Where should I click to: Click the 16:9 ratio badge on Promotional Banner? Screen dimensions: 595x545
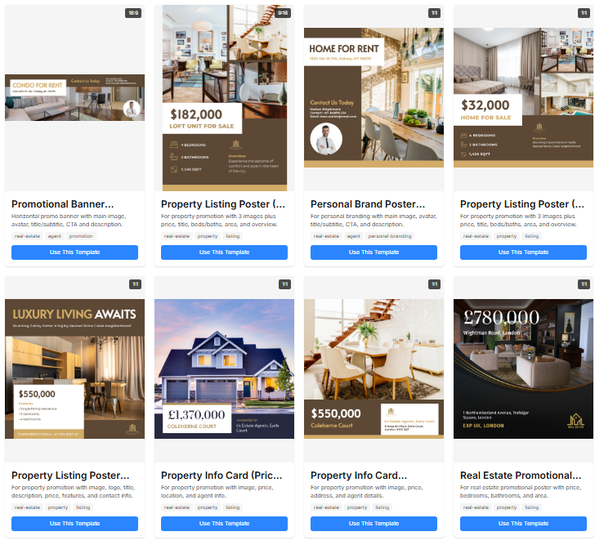(x=133, y=13)
